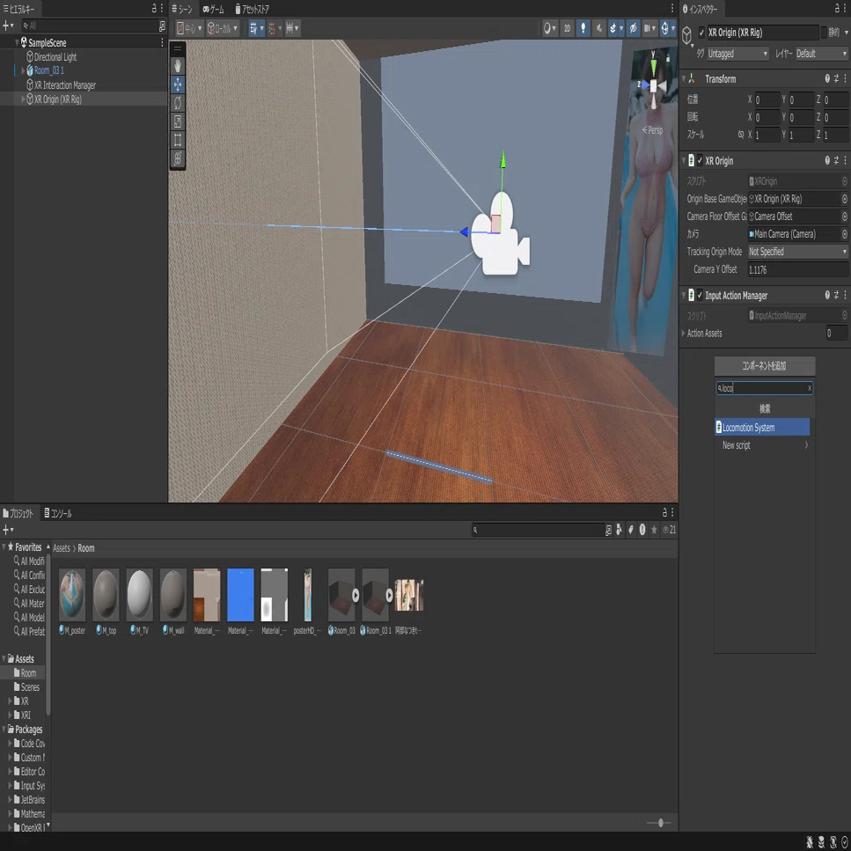Select the プロジェクト (Project) tab

tap(18, 513)
